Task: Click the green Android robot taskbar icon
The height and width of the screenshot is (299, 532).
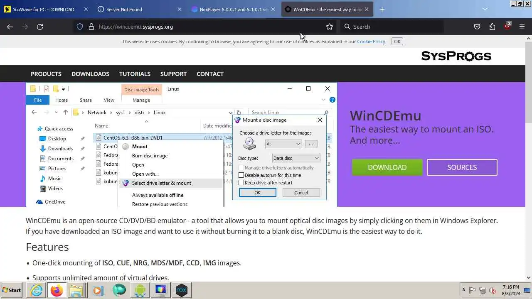Action: (140, 290)
